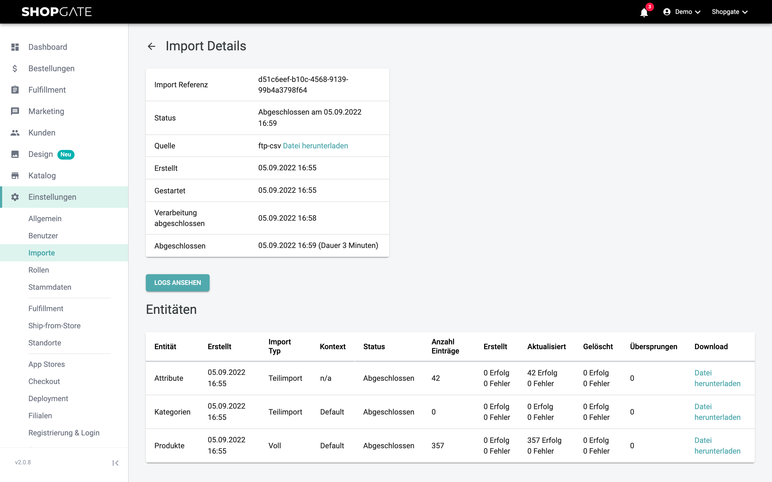
Task: Click the Kunden people icon
Action: click(15, 133)
